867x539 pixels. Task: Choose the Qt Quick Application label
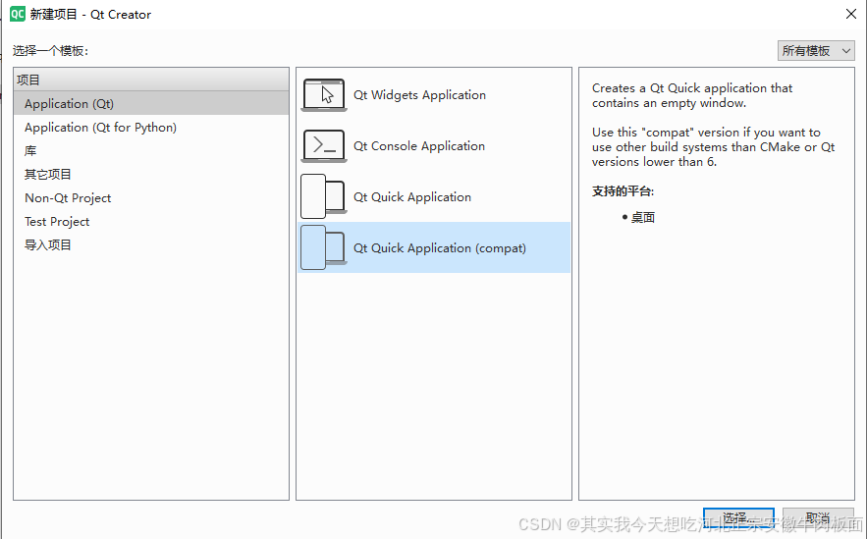coord(412,196)
